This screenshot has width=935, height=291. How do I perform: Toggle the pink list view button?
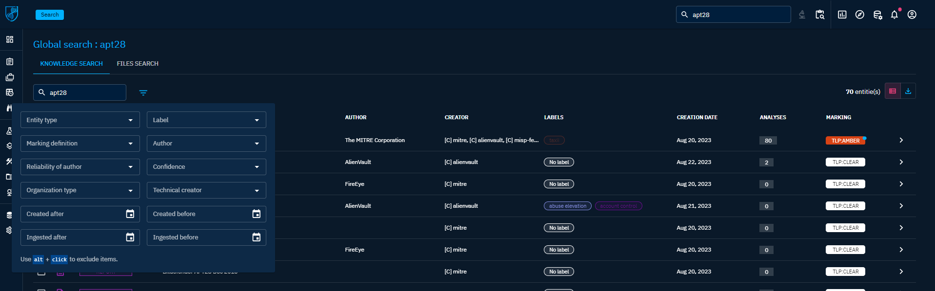coord(892,91)
